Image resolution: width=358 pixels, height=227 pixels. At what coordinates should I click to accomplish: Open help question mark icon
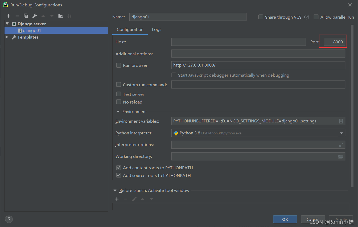(x=9, y=219)
